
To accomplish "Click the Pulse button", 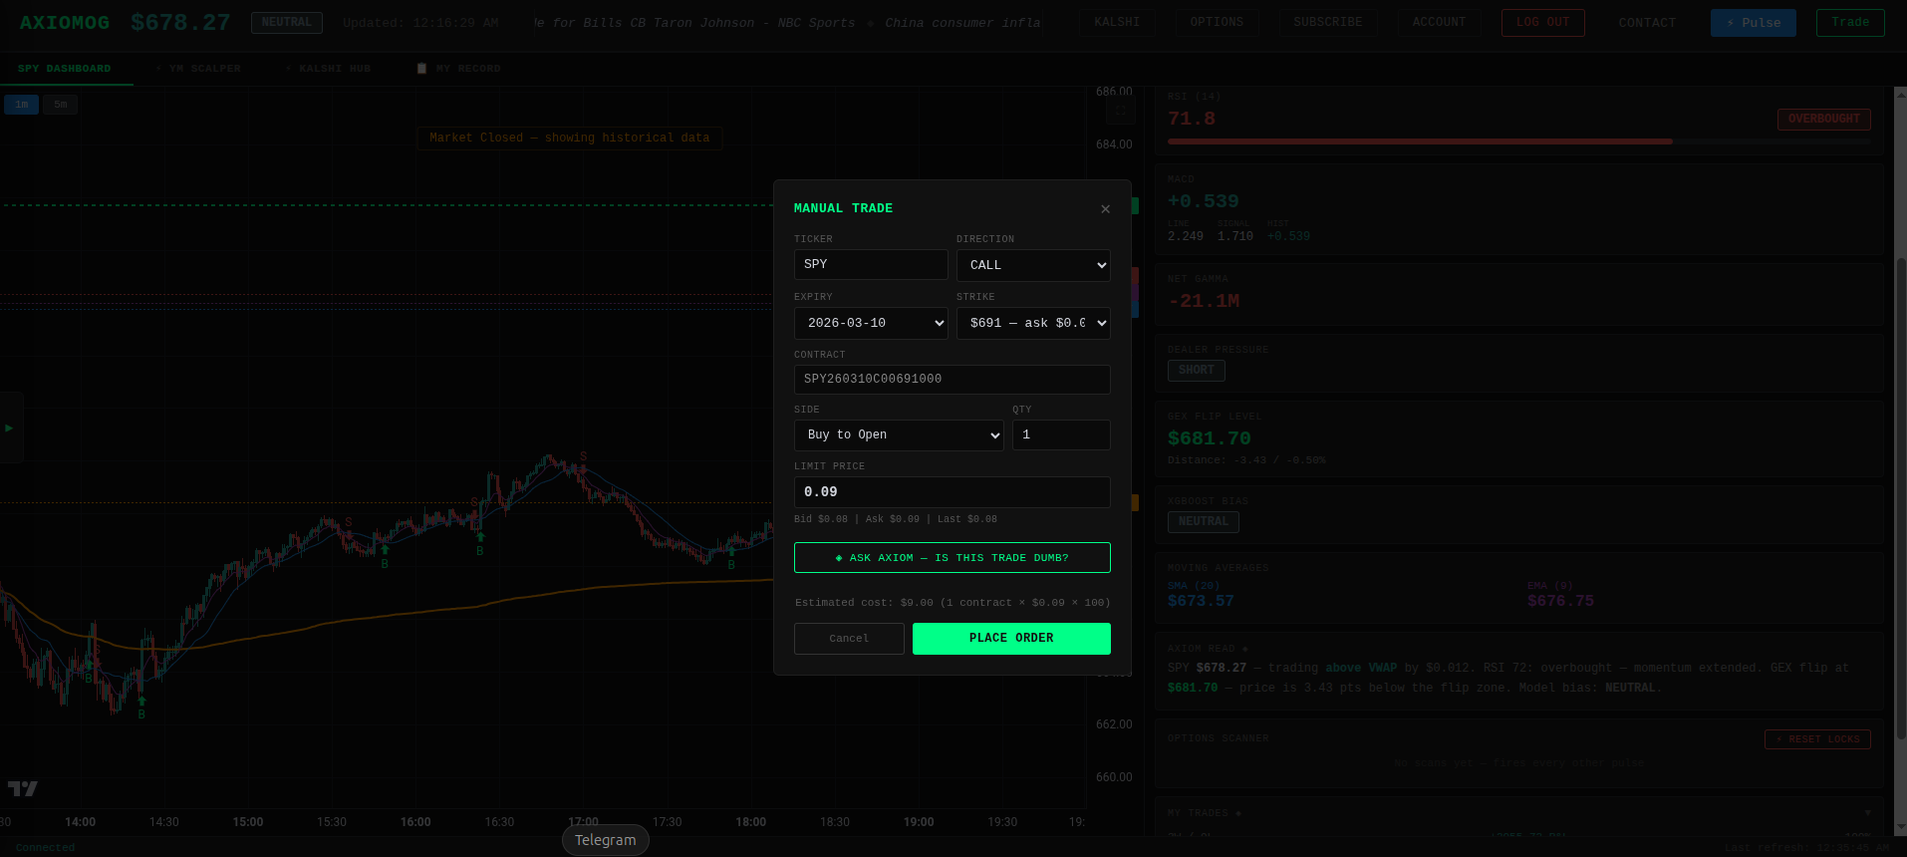I will pyautogui.click(x=1754, y=23).
